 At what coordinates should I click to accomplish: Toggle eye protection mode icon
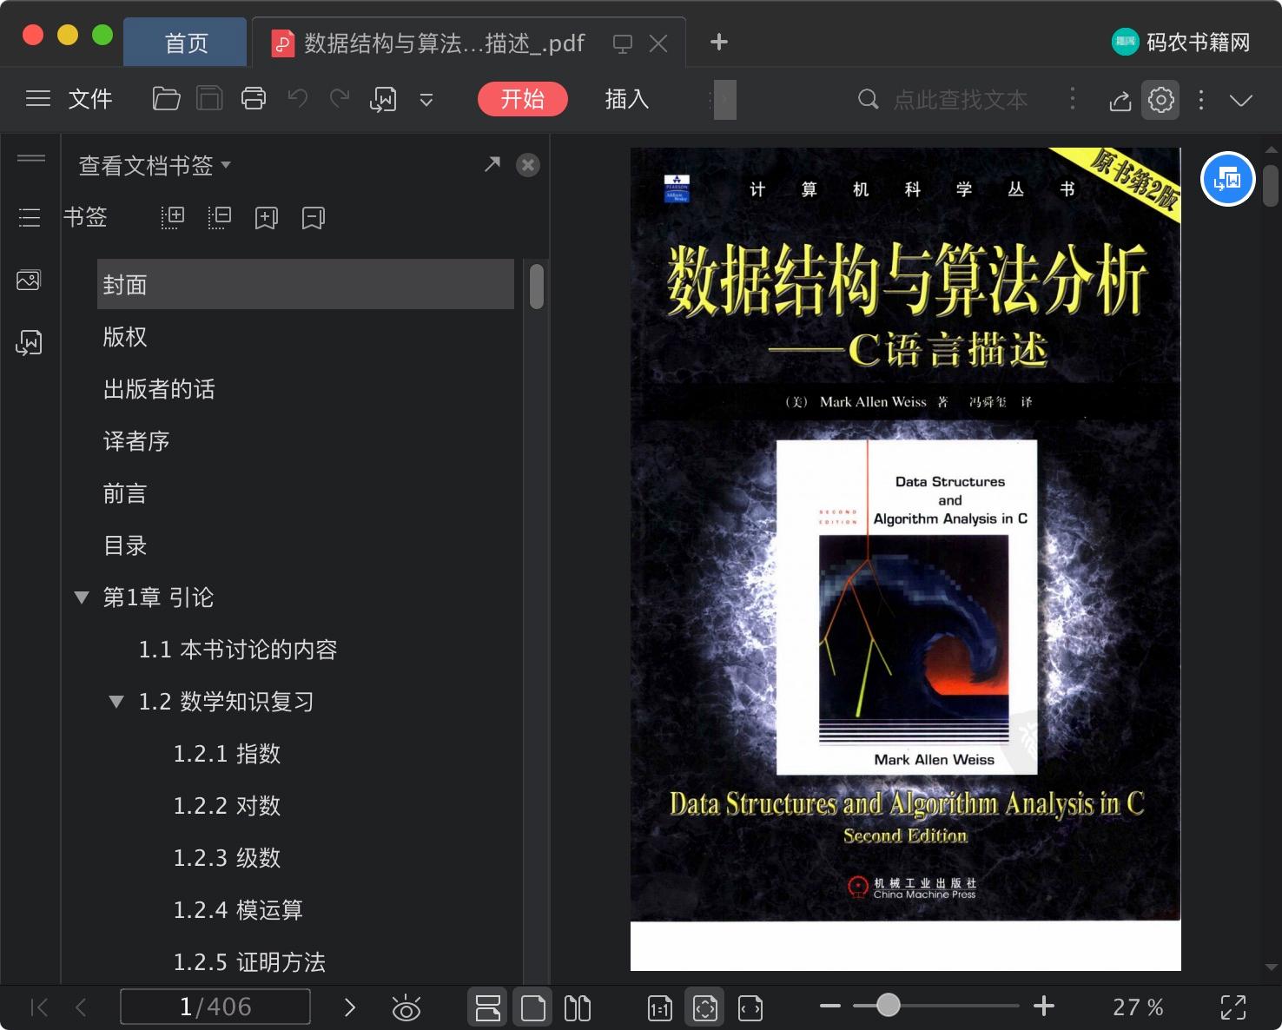(406, 1007)
